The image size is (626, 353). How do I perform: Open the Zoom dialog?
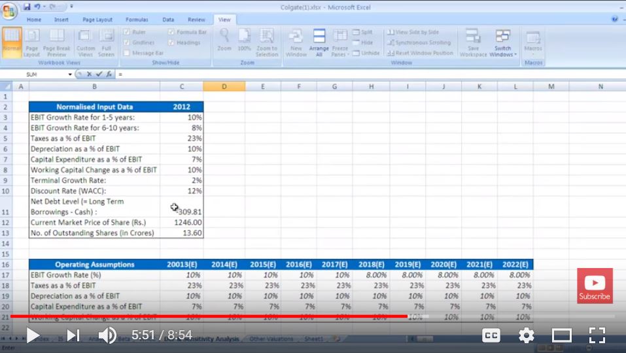(x=224, y=40)
